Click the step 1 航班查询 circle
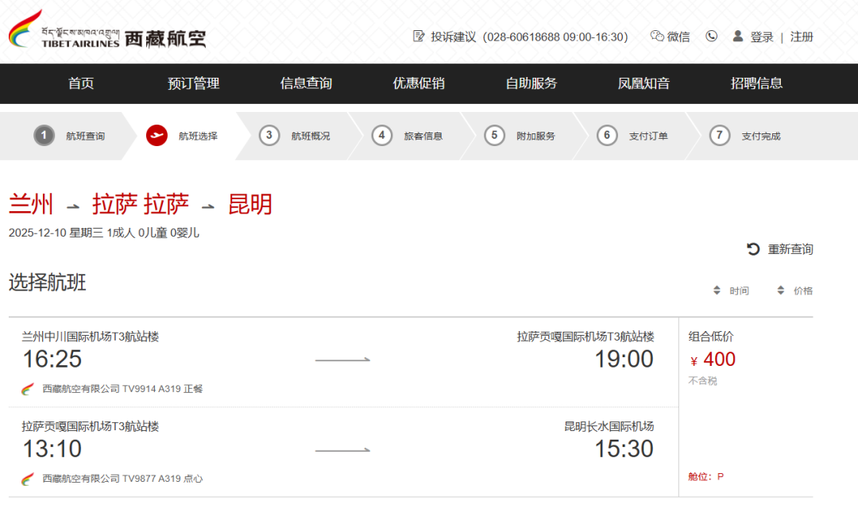The height and width of the screenshot is (512, 858). (42, 135)
